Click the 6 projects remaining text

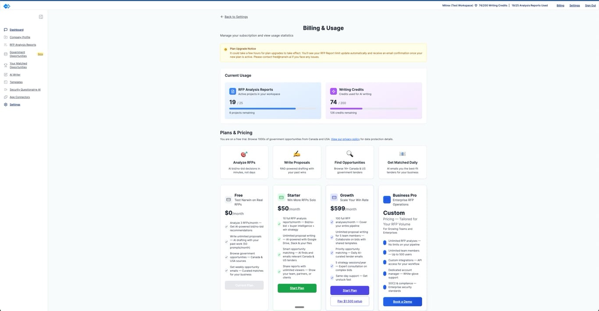pos(242,113)
